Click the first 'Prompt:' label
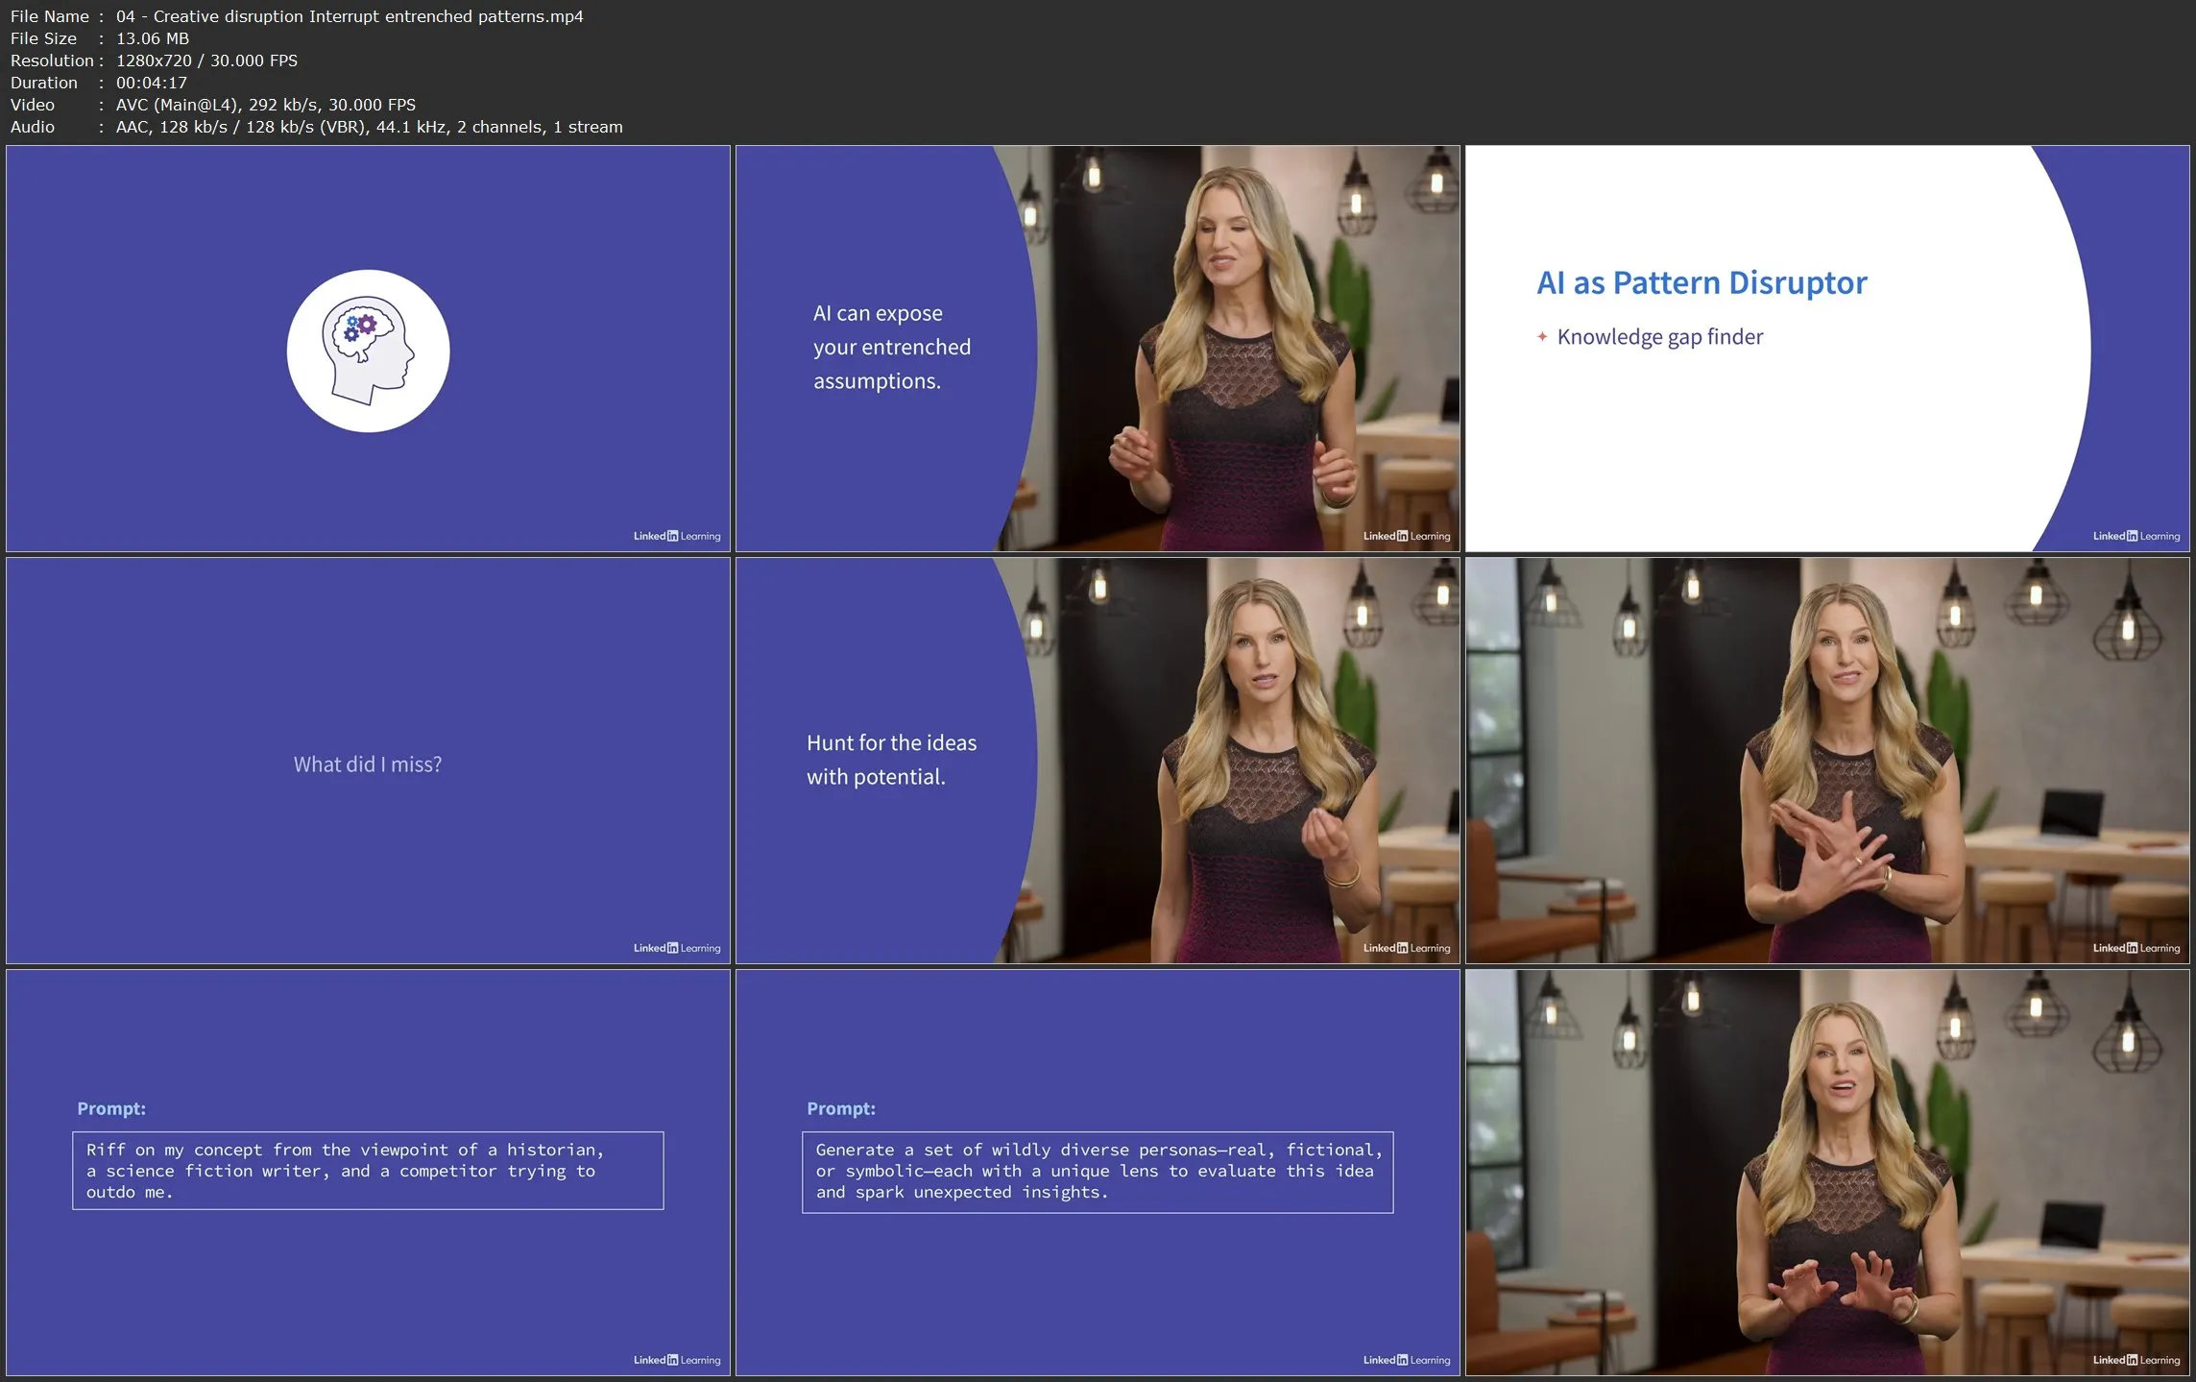 111,1108
